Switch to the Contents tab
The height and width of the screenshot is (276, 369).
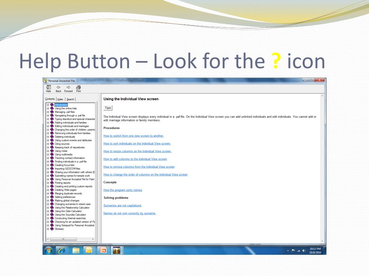pos(50,99)
